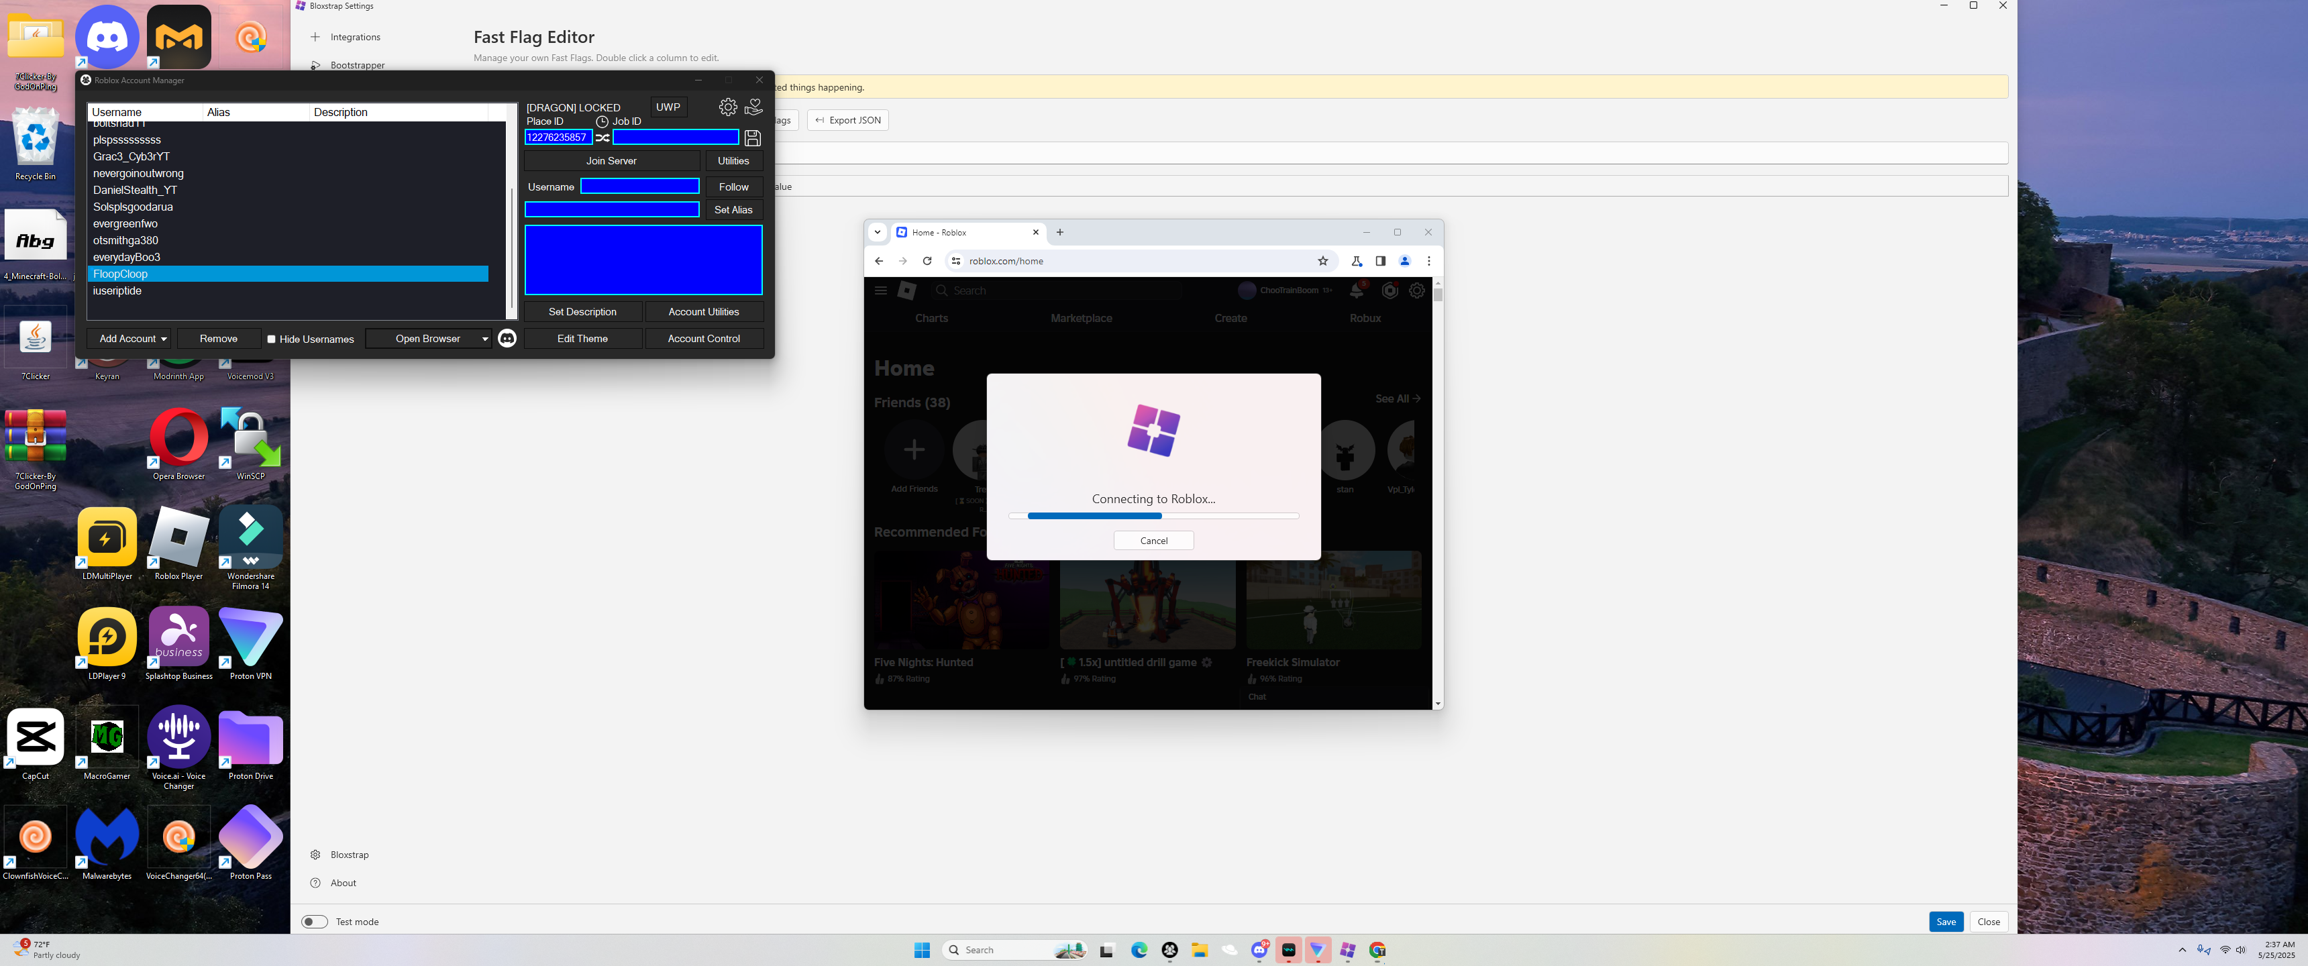Toggle Test mode switch in Bloxstrap
The height and width of the screenshot is (966, 2308).
pyautogui.click(x=315, y=922)
